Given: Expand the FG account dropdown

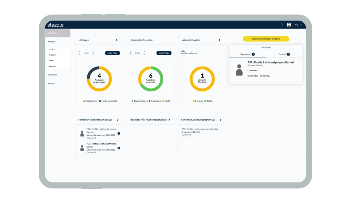Looking at the screenshot, I should click(299, 25).
